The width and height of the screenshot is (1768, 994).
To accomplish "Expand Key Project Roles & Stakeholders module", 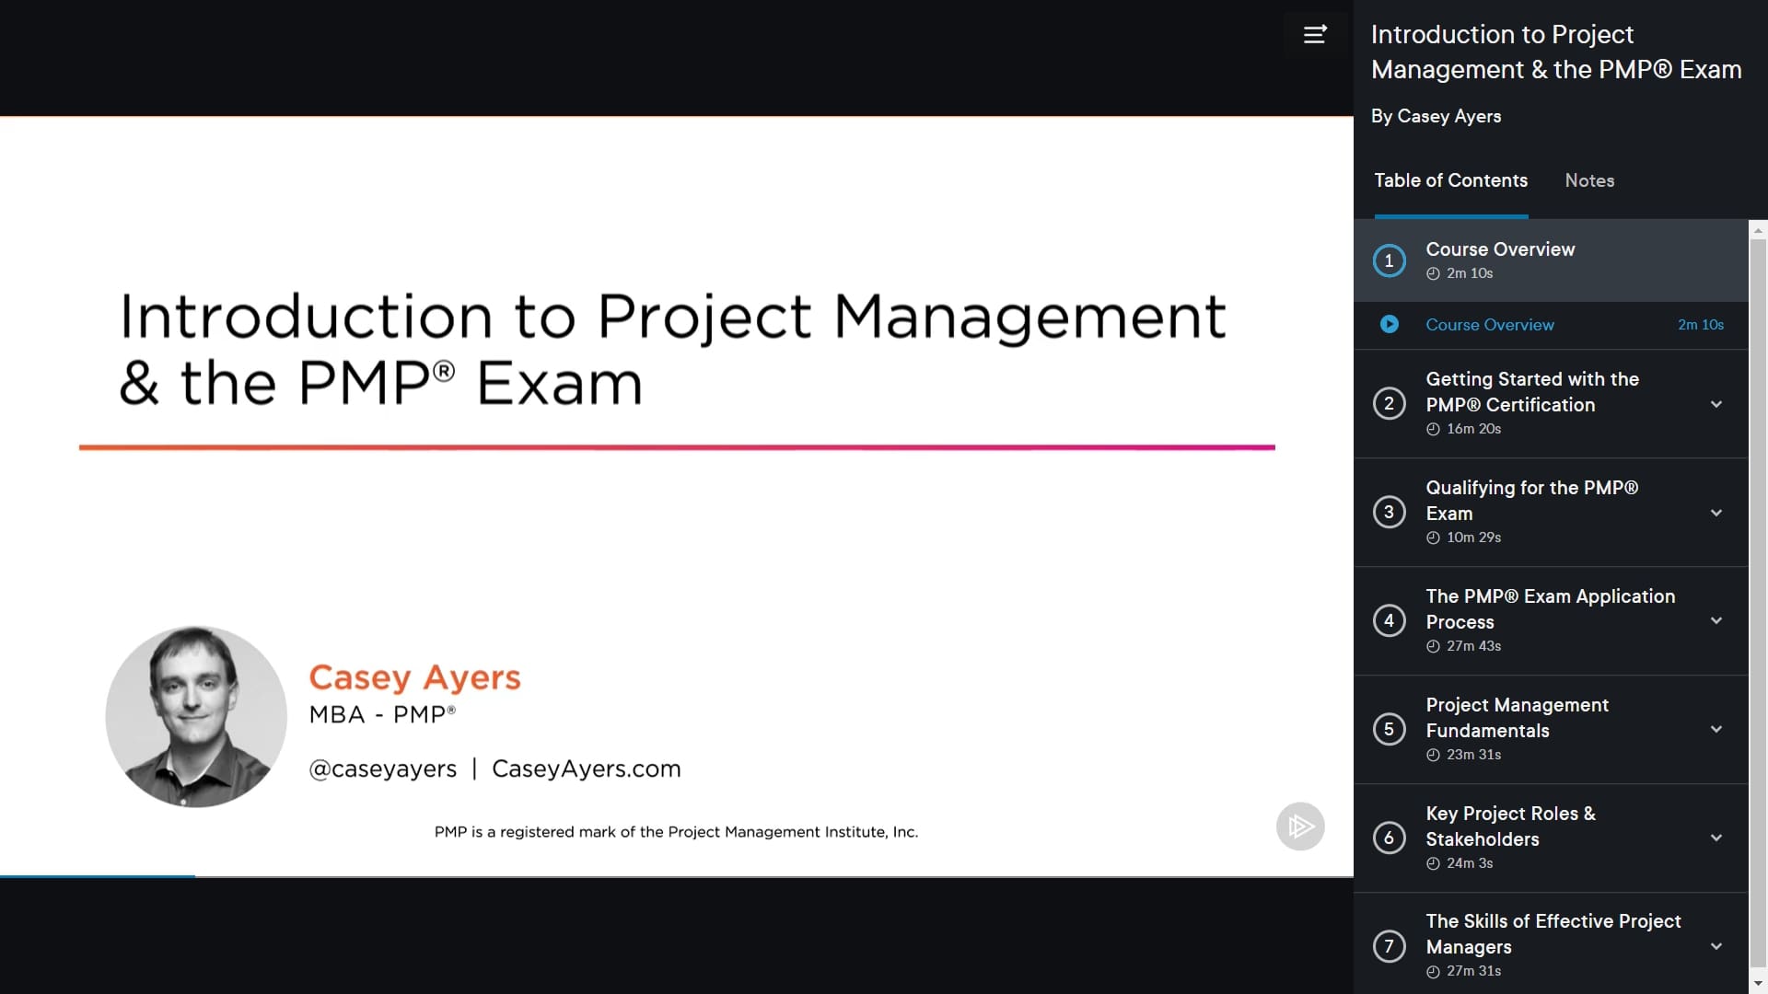I will 1716,838.
